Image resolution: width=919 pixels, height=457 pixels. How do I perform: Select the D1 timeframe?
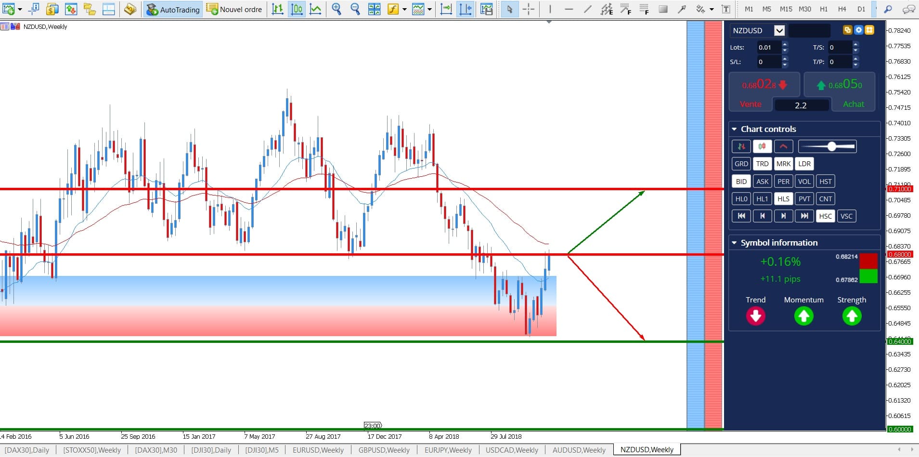(861, 9)
